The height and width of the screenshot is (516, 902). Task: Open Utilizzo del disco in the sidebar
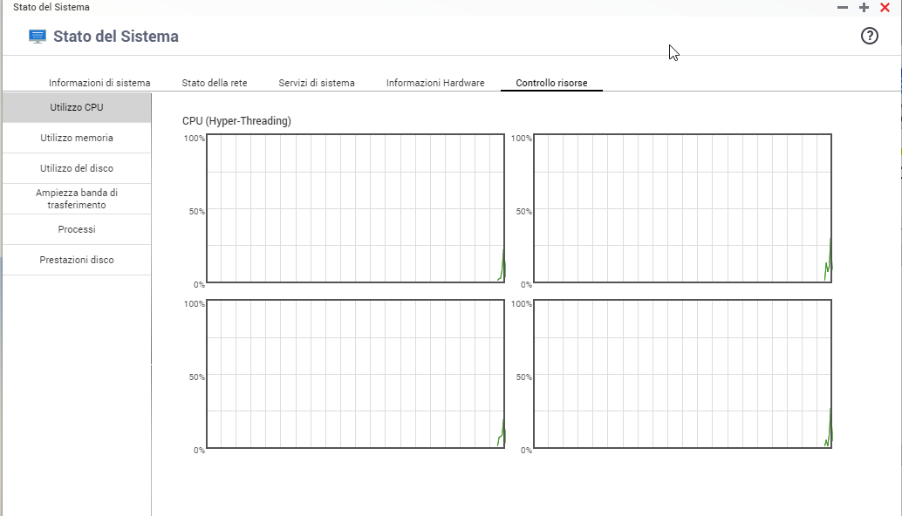(77, 168)
